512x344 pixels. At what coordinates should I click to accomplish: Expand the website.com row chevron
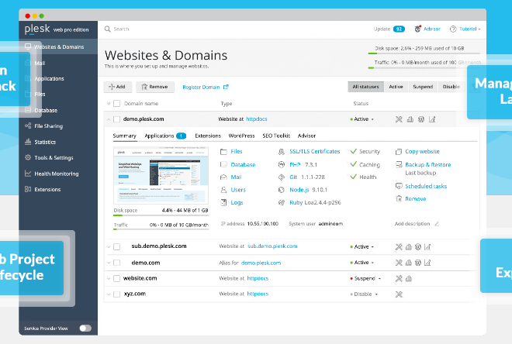point(109,279)
